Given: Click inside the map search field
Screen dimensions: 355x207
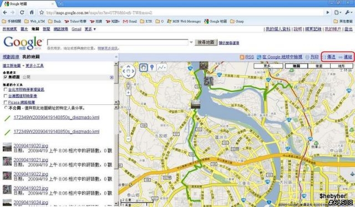Looking at the screenshot, I should pos(118,42).
